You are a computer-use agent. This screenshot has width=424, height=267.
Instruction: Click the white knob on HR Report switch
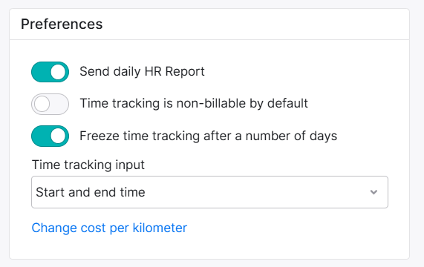coord(58,72)
